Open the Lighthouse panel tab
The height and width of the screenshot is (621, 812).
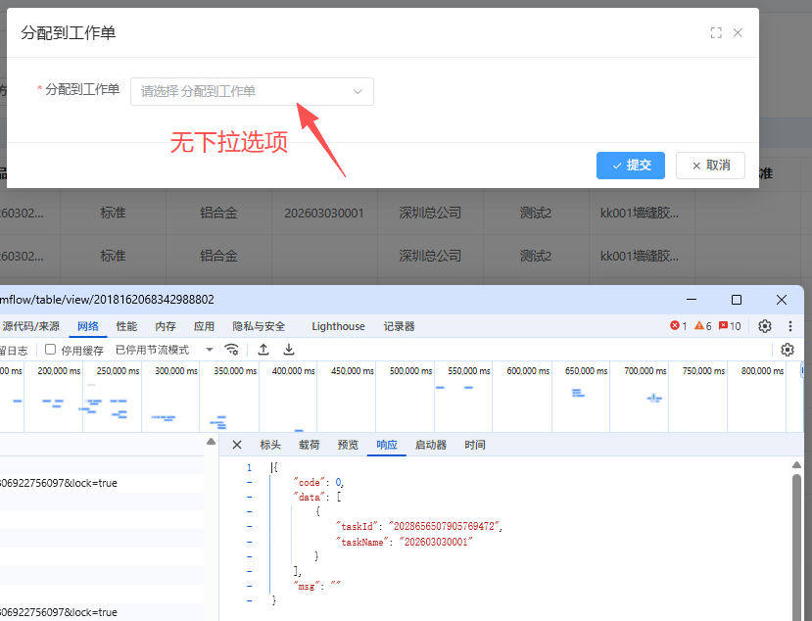coord(338,326)
